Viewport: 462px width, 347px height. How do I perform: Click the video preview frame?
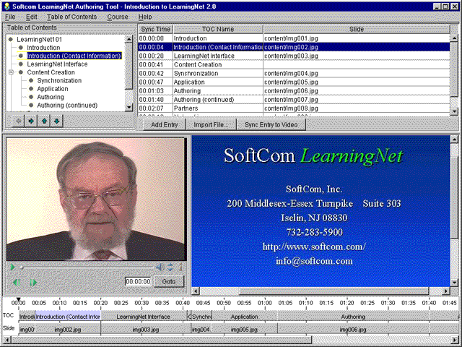[x=97, y=200]
